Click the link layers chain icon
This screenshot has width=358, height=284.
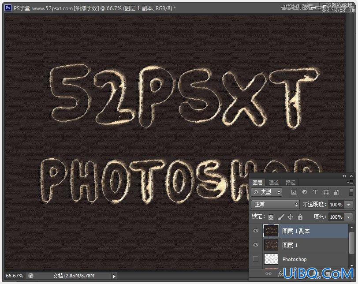tap(268, 273)
